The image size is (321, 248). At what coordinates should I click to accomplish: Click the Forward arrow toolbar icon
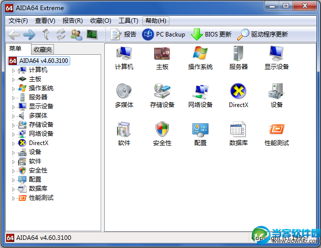click(30, 34)
